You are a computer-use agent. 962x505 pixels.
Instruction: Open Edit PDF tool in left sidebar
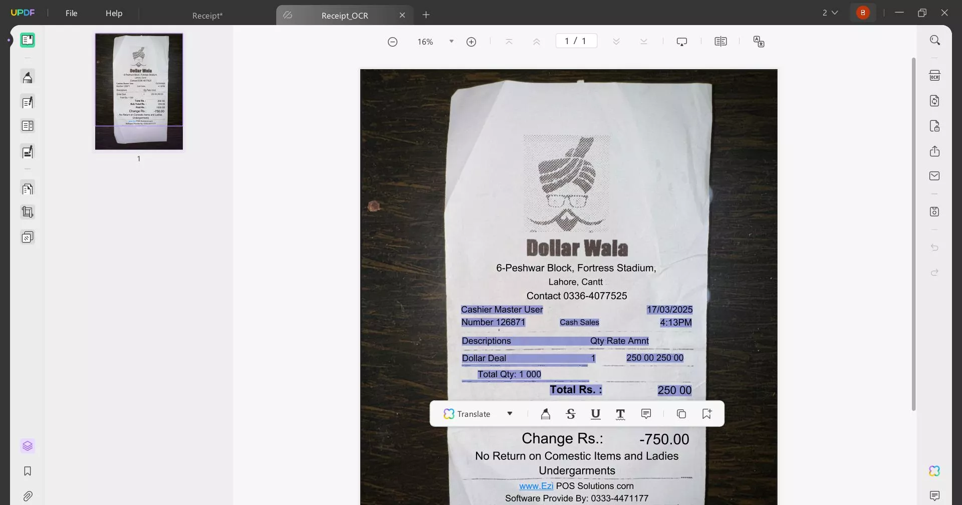pos(28,102)
